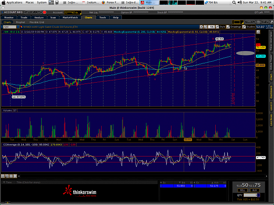274x205 pixels.
Task: Open the Account number dropdown
Action: coord(72,13)
